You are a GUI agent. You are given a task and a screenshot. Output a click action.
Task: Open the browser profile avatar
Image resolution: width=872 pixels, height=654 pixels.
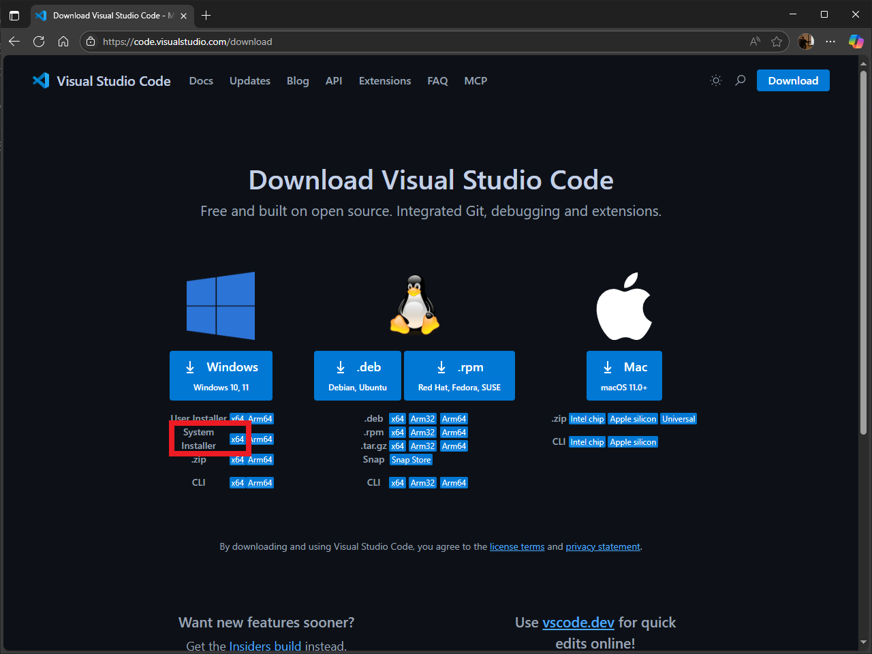[x=806, y=42]
